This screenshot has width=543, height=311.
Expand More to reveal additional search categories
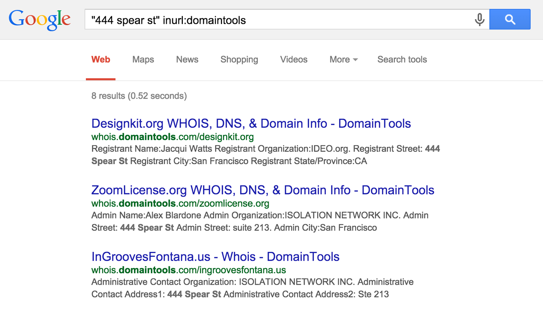343,60
